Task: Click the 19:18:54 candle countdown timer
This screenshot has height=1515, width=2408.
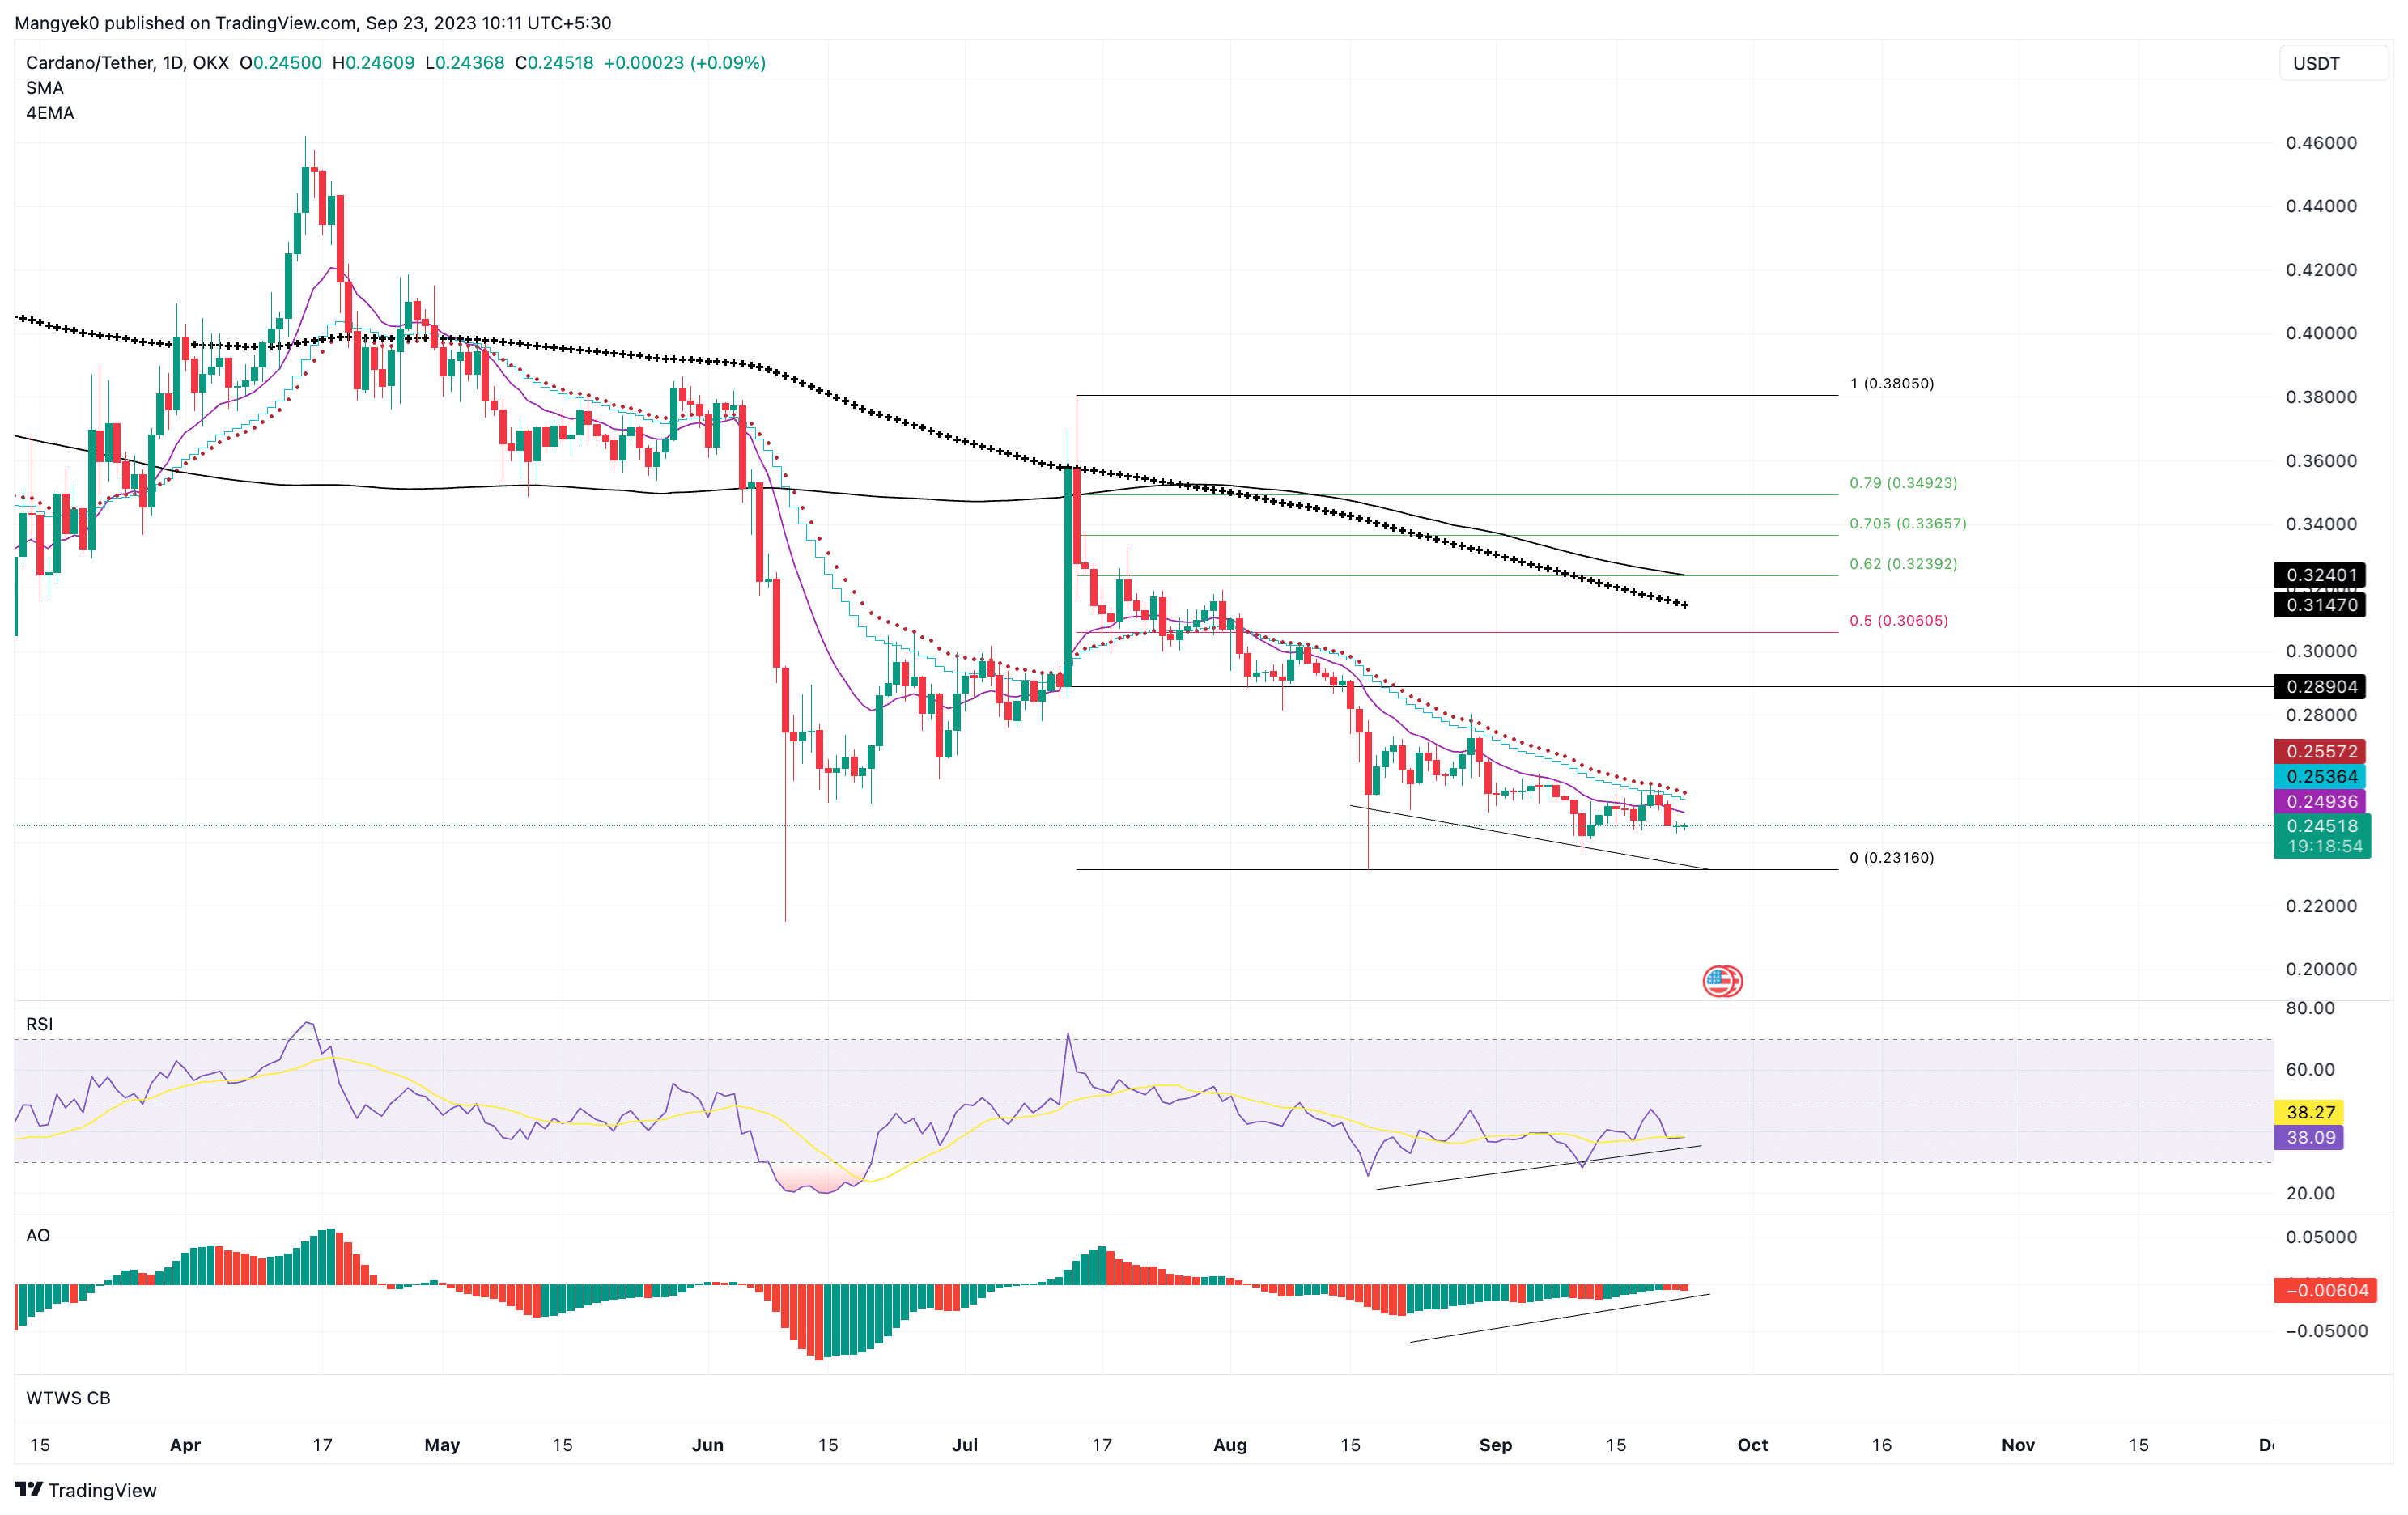Action: [x=2325, y=847]
